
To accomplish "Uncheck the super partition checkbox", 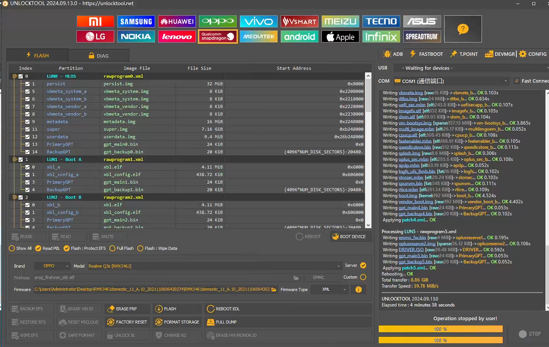I will coord(28,129).
